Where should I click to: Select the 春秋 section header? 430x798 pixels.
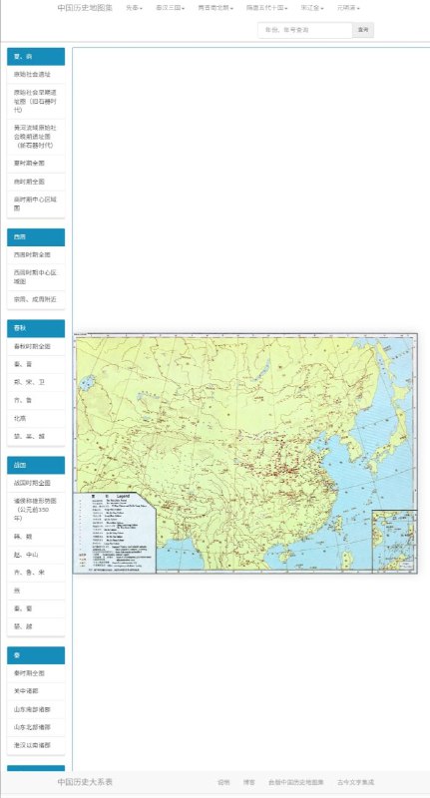tap(36, 328)
